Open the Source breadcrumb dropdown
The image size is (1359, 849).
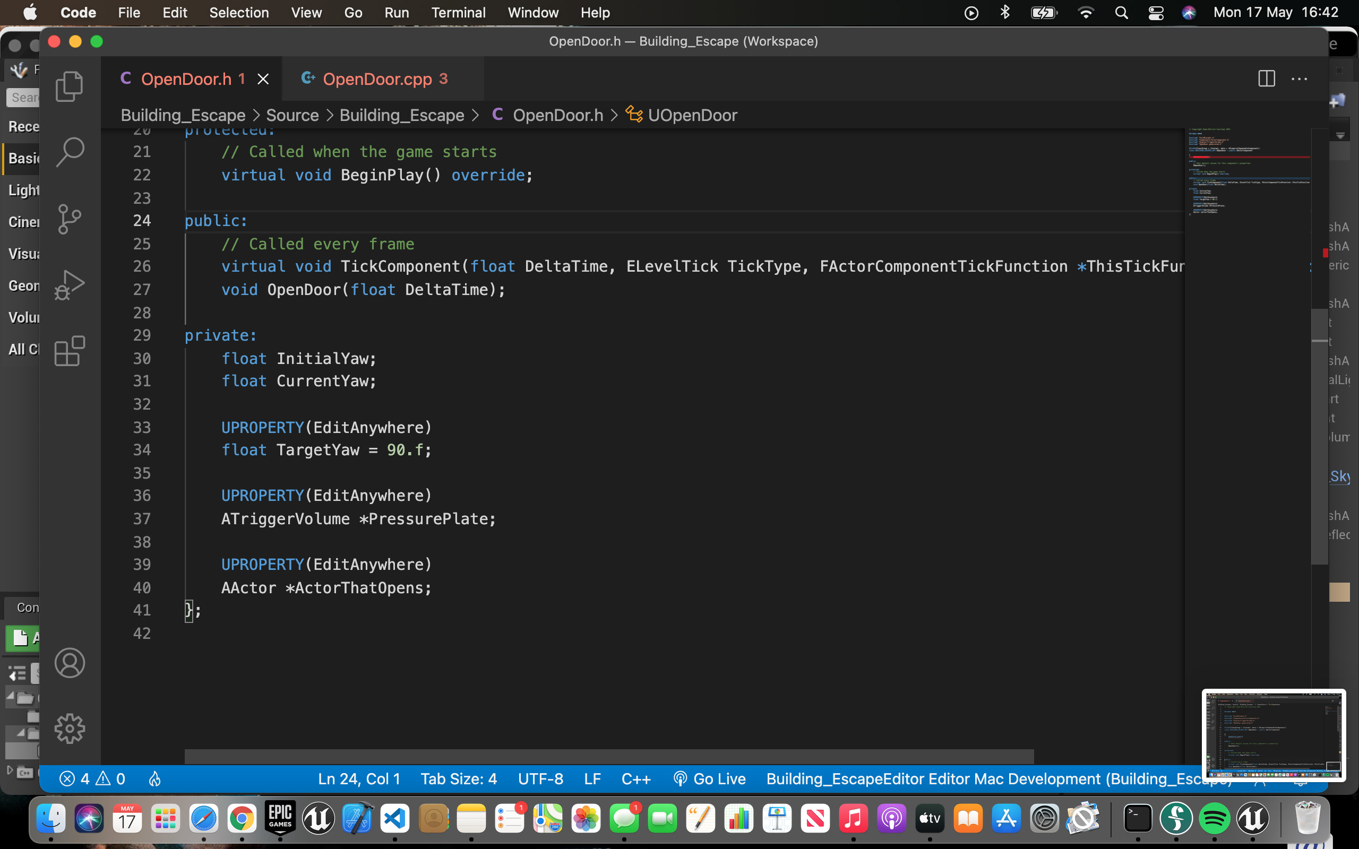click(293, 115)
